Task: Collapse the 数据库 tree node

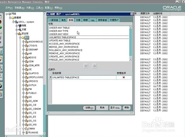Action: point(10,18)
